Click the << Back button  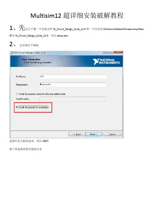click(77, 134)
